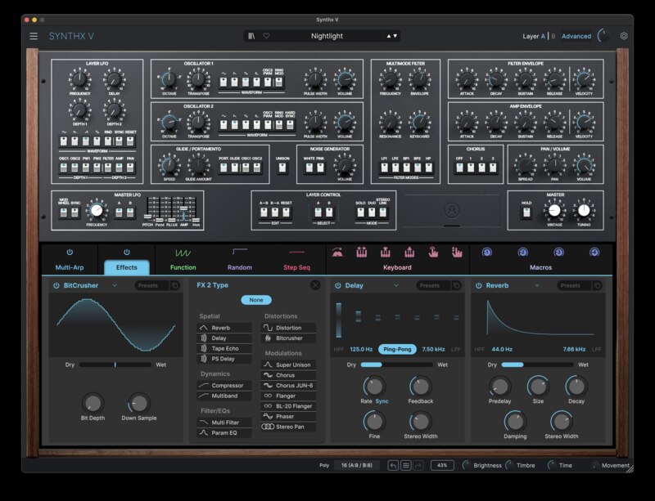Favorite the Nightlight preset with heart icon
This screenshot has width=655, height=501.
(x=266, y=36)
